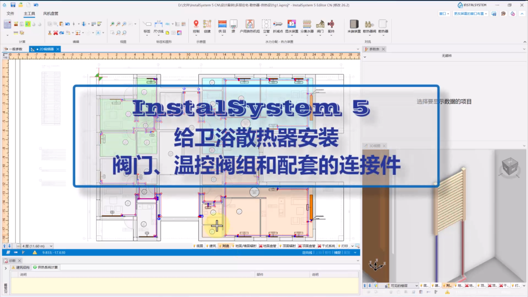Viewport: 528px width, 297px height.
Task: Expand the diagnostics panel side arrow
Action: point(5,268)
